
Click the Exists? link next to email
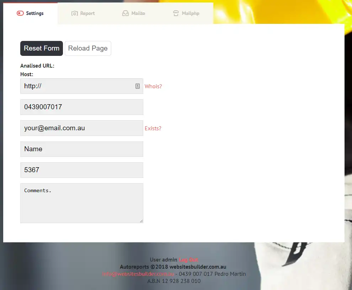[x=153, y=128]
